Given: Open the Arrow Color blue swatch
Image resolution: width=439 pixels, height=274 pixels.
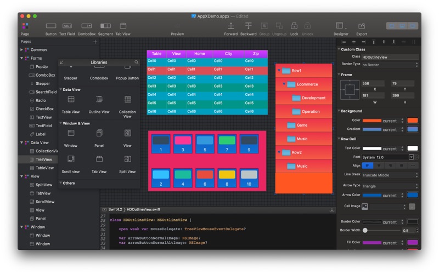Looking at the screenshot, I should click(413, 195).
